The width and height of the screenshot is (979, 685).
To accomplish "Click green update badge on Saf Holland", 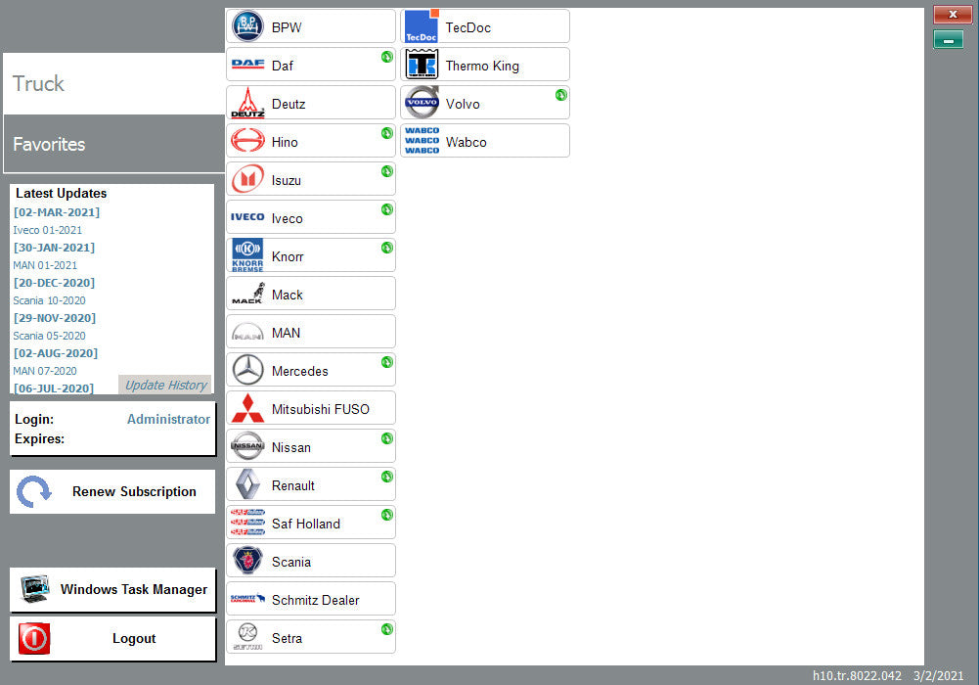I will tap(387, 515).
